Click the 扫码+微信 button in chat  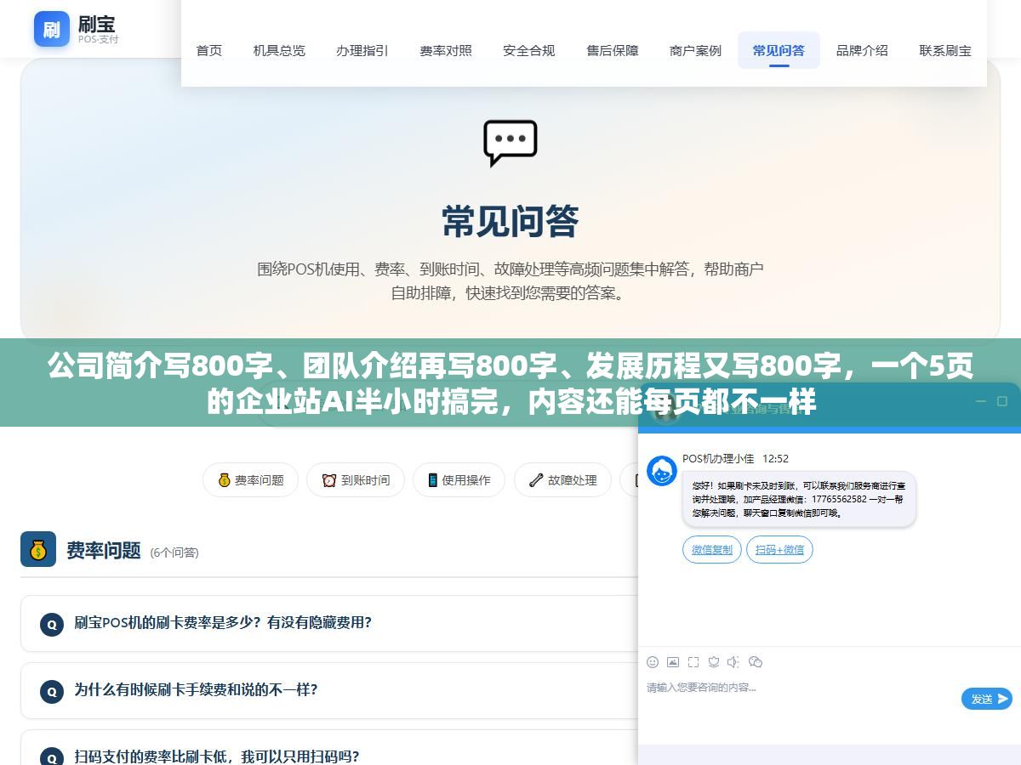pyautogui.click(x=779, y=550)
